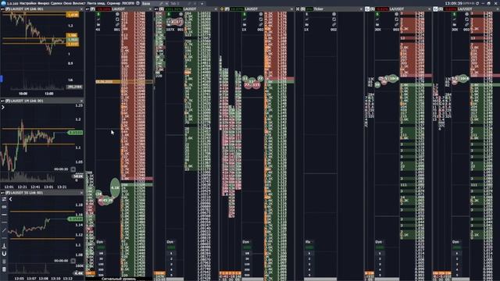The width and height of the screenshot is (500, 281).
Task: Click the square icon in the left 30X LA/USDT panel
Action: [396, 20]
